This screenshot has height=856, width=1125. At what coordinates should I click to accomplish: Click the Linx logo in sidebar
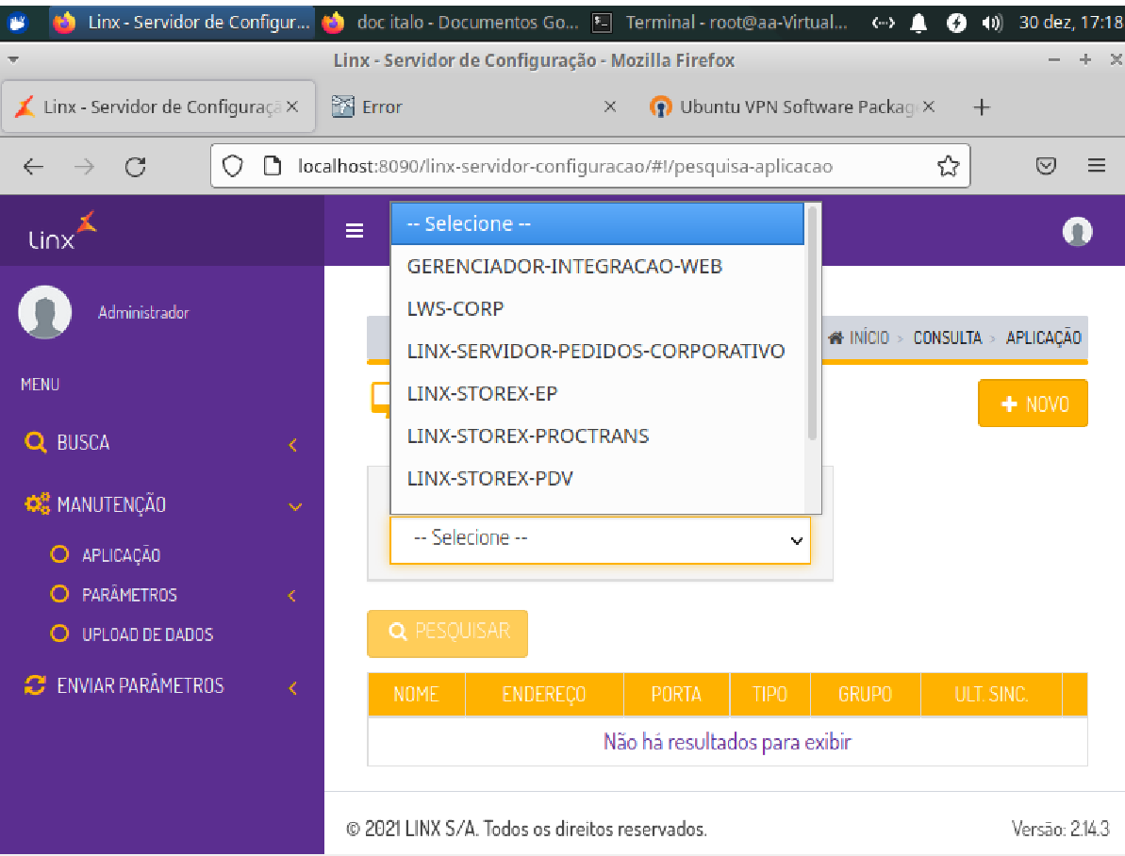click(x=62, y=231)
